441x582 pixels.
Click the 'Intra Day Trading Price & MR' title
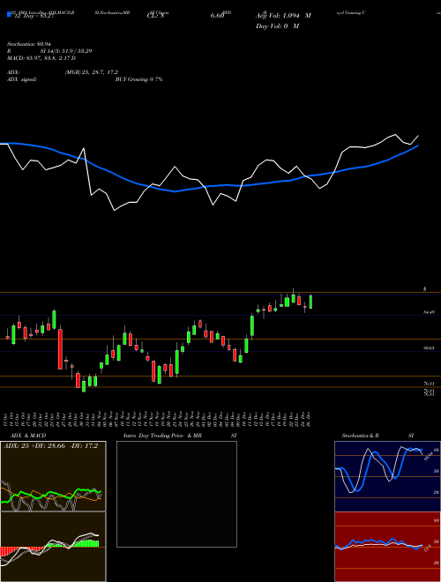[162, 436]
